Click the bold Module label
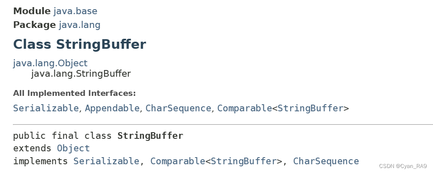The image size is (433, 173). (x=32, y=11)
